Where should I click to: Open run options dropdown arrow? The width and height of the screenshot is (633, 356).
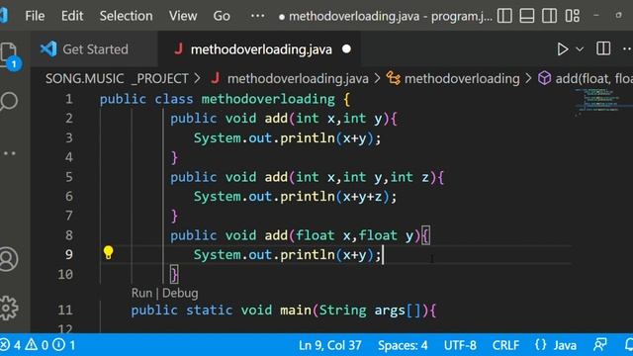(x=580, y=49)
